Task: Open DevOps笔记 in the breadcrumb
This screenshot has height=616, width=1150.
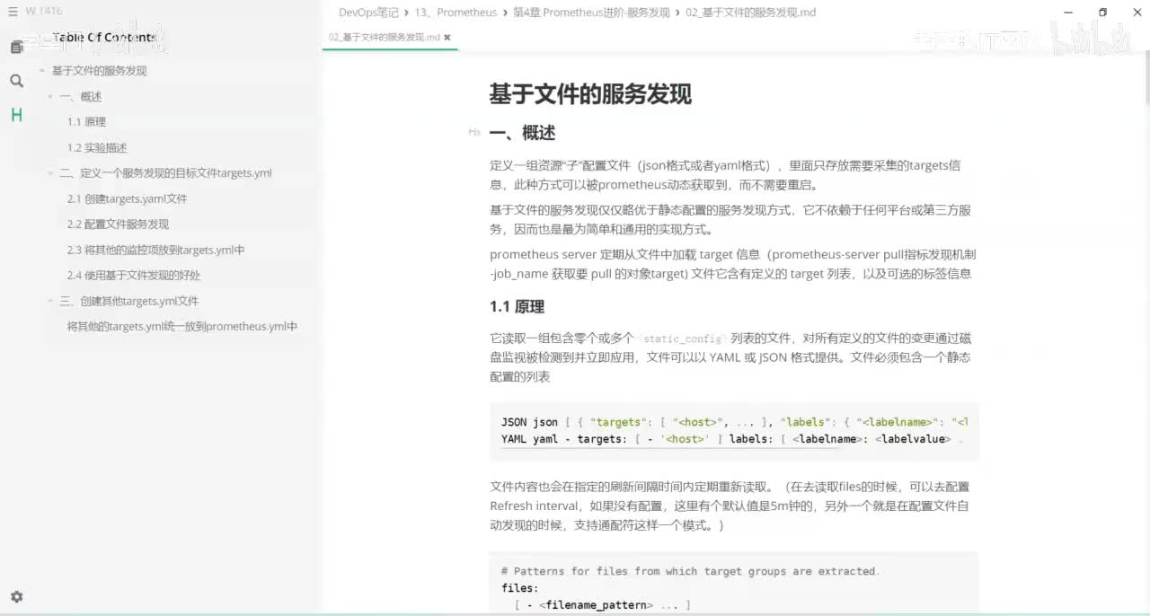Action: [368, 13]
